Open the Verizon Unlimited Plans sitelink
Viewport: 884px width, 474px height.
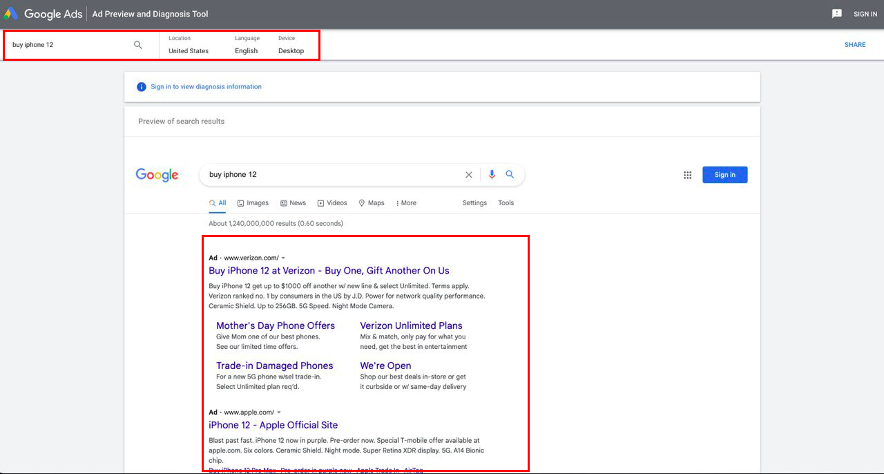point(411,325)
